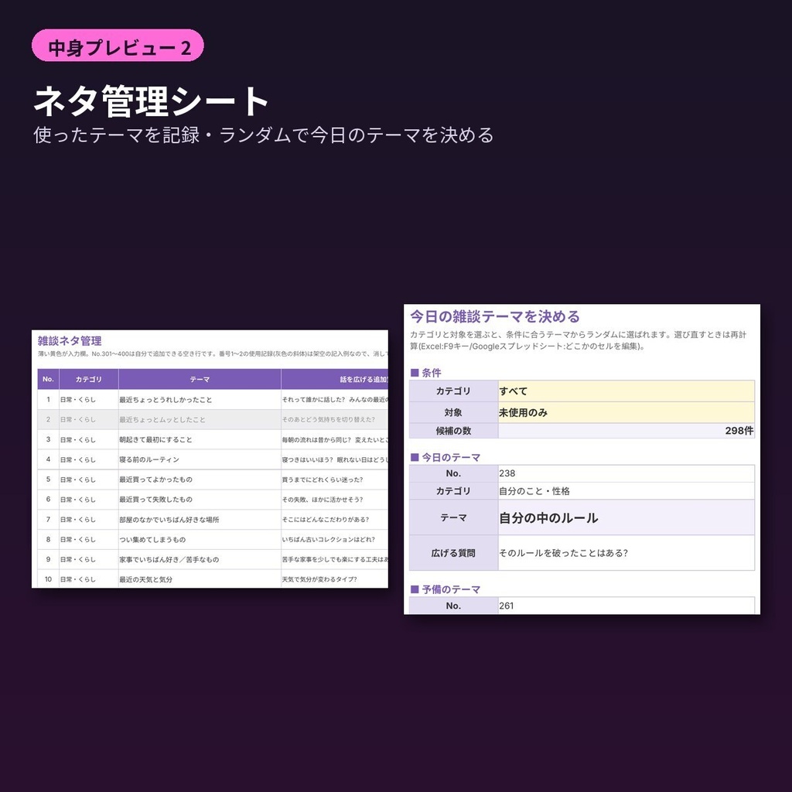
Task: Click the pink 中身プレビュー 2 badge
Action: [x=118, y=46]
